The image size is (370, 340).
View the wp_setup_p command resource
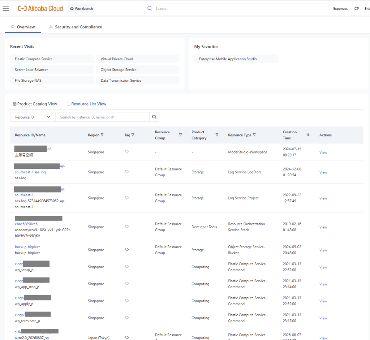(x=323, y=267)
